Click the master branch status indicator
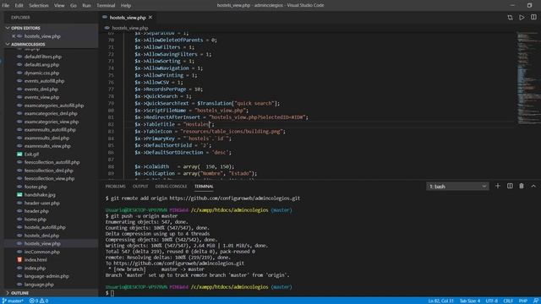Screen dimensions: 541x304 [13, 301]
